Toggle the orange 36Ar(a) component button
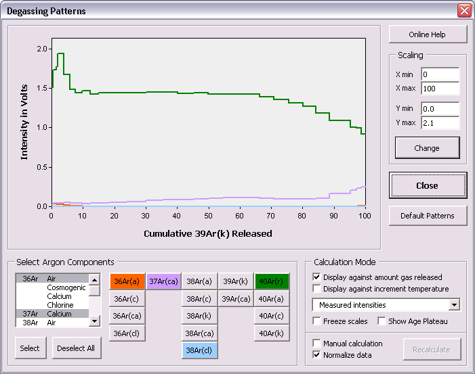Image resolution: width=475 pixels, height=374 pixels. click(127, 281)
